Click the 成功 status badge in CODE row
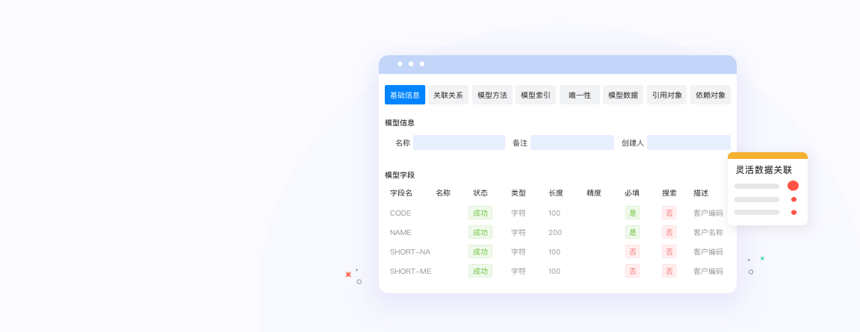 [x=480, y=213]
